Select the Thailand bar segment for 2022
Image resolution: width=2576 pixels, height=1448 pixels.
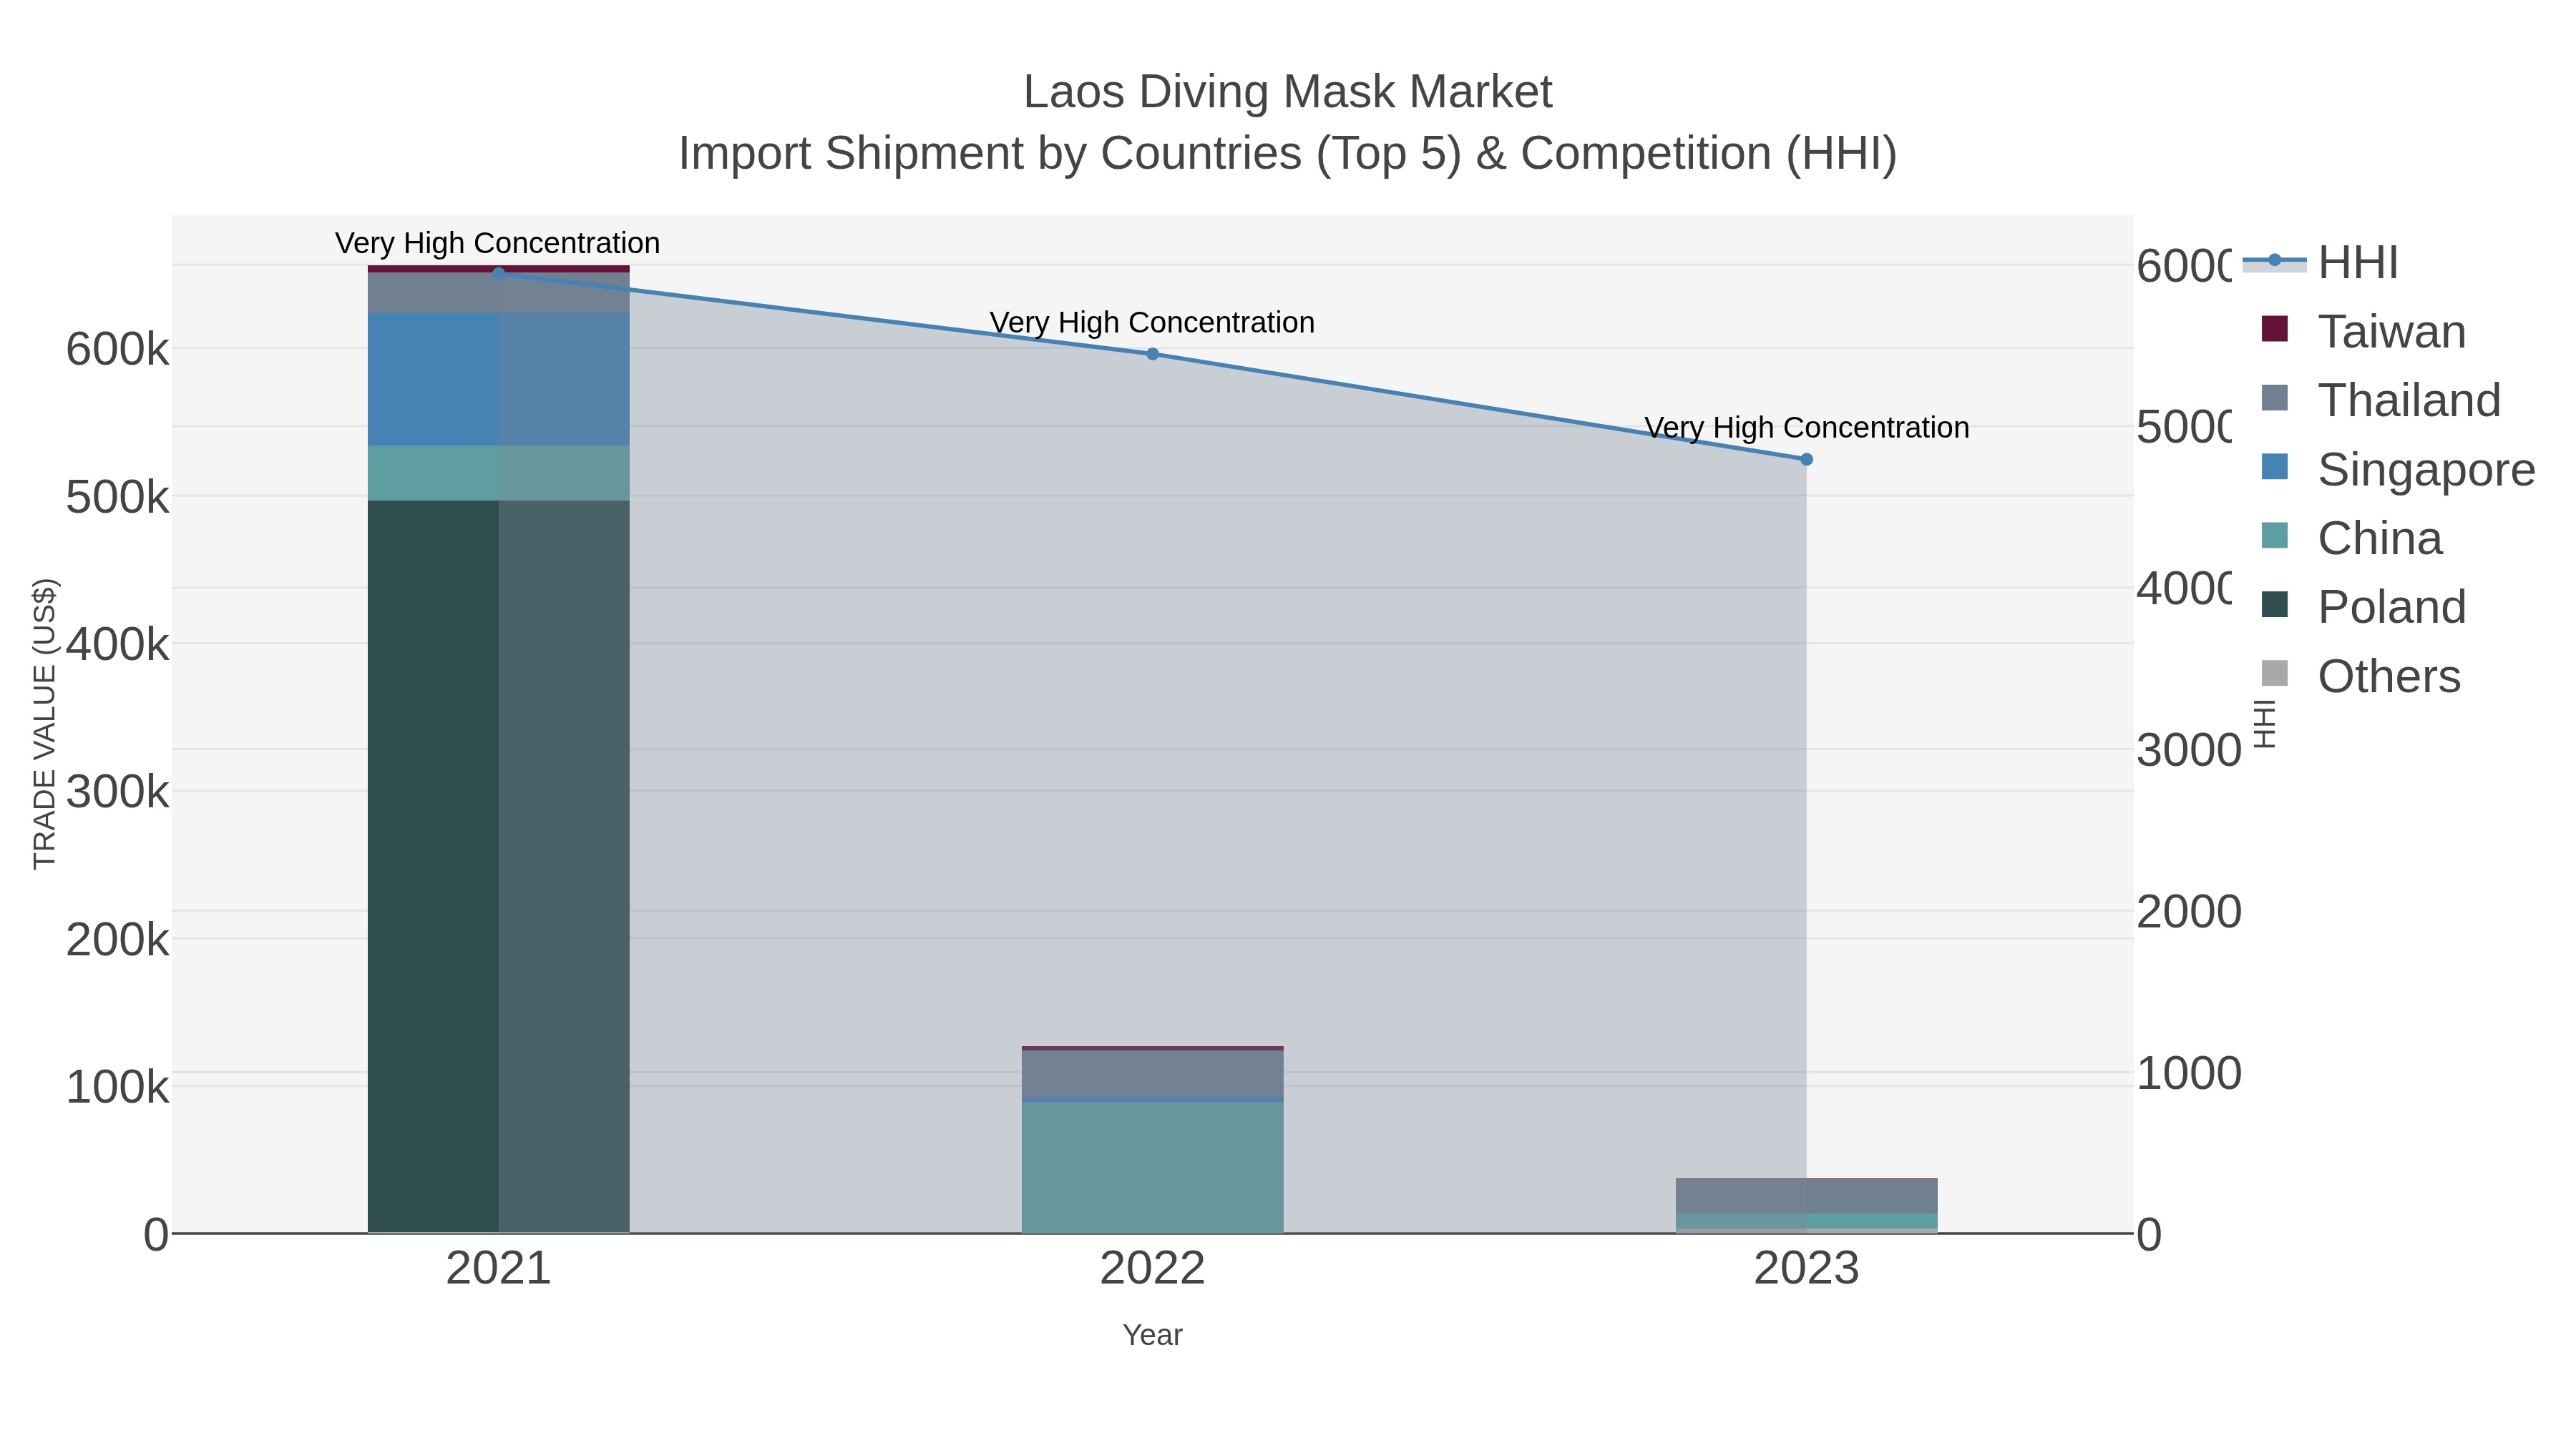(x=1152, y=1074)
